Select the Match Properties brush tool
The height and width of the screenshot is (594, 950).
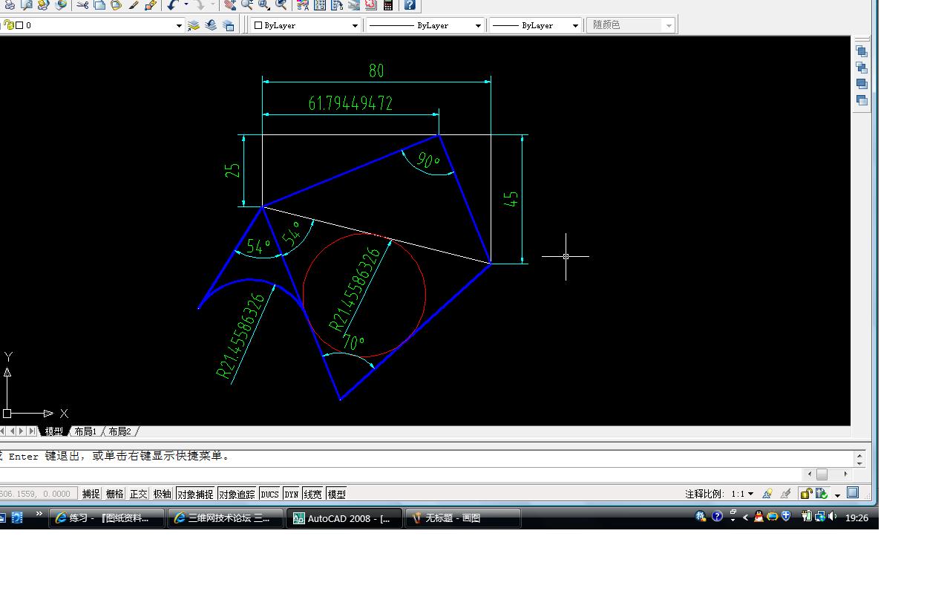click(134, 5)
